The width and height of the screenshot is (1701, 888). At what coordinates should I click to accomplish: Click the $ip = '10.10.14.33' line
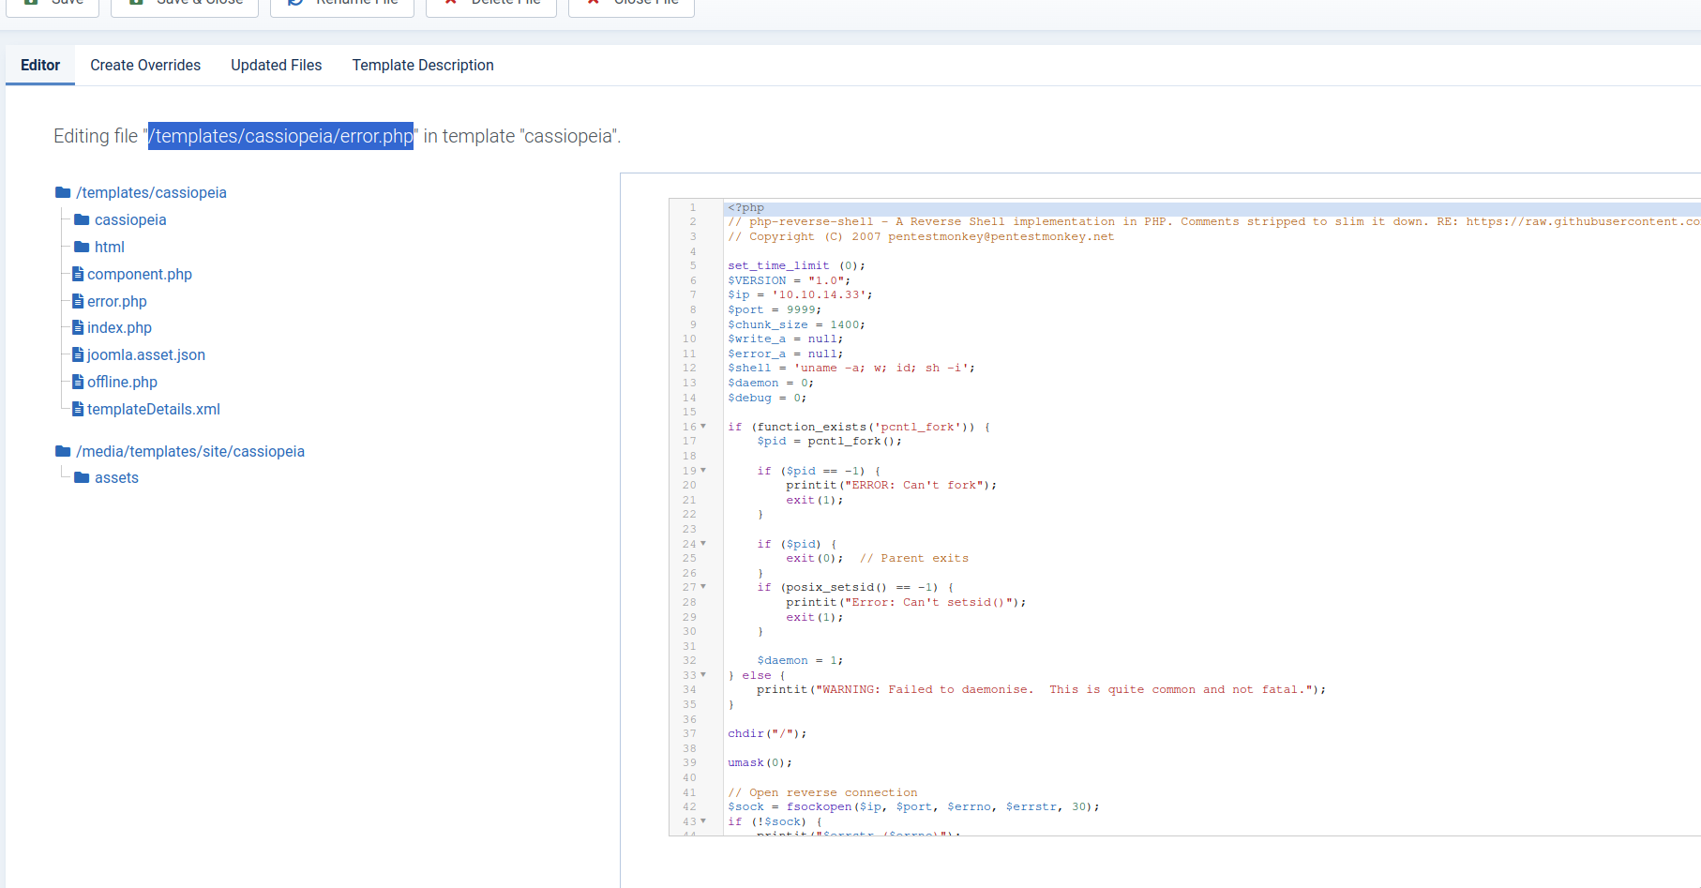800,294
